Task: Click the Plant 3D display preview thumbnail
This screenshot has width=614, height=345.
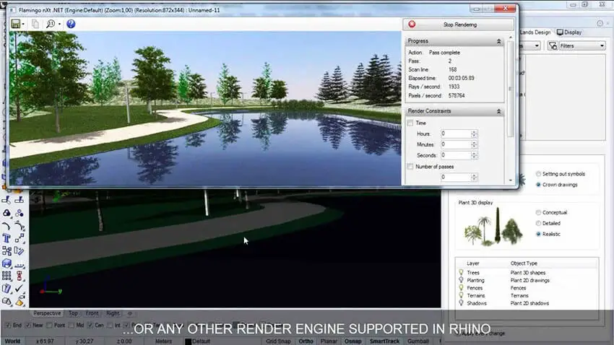Action: click(493, 227)
